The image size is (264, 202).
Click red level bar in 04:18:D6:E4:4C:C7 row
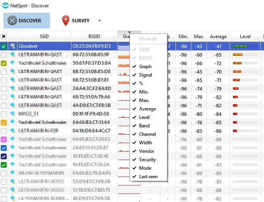(235, 131)
